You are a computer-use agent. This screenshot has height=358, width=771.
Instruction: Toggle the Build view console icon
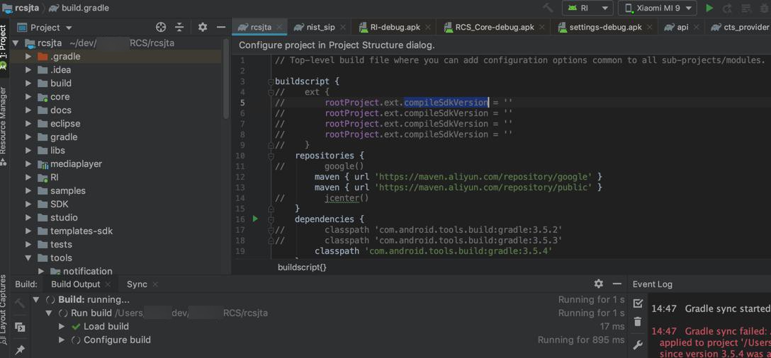point(20,327)
